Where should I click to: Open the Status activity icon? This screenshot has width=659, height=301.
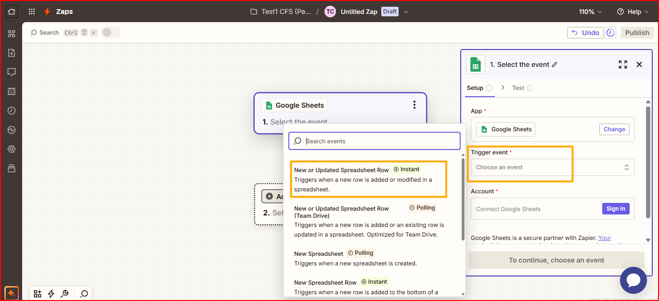click(x=12, y=130)
